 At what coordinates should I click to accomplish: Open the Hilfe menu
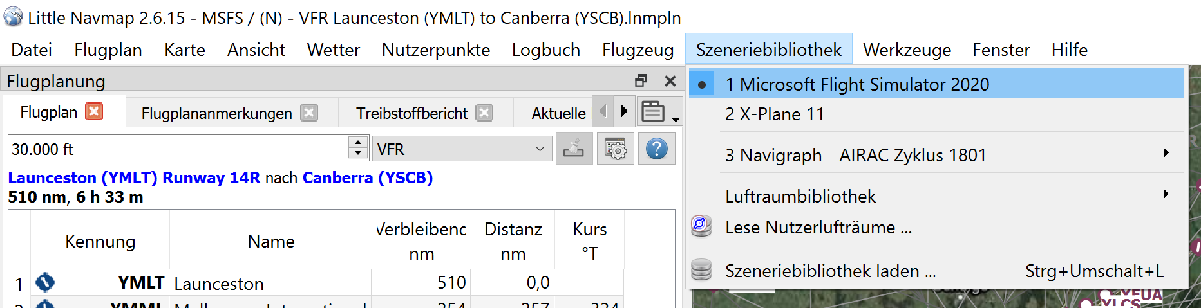(1070, 50)
